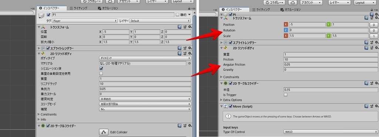Collapse トランスフォーム component in left inspector
This screenshot has width=379, height=137.
39,27
